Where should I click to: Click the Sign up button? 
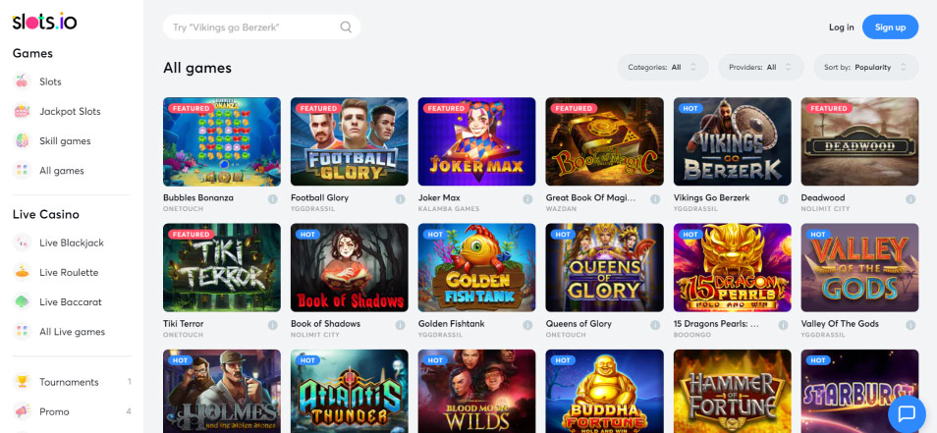890,27
